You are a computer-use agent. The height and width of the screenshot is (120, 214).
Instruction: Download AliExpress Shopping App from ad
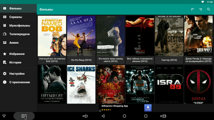click(x=148, y=108)
